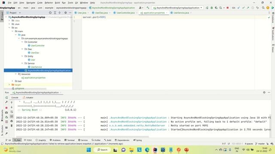Open PowerPoint from the taskbar
Screen dimensions: 275x154
pos(186,150)
